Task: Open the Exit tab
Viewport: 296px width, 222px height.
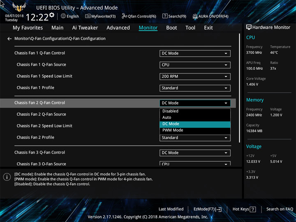Action: click(x=208, y=28)
